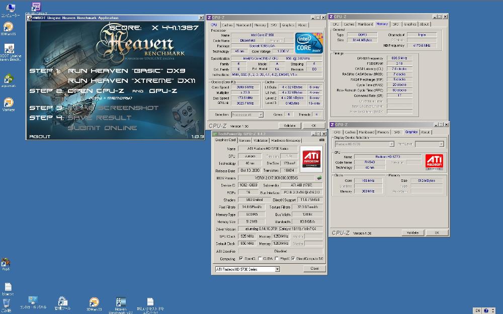Click OK in CPU-Z Graphics window
Screen dimensions: 503x314
click(x=437, y=233)
